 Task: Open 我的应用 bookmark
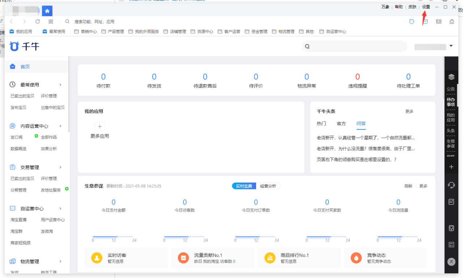point(21,31)
